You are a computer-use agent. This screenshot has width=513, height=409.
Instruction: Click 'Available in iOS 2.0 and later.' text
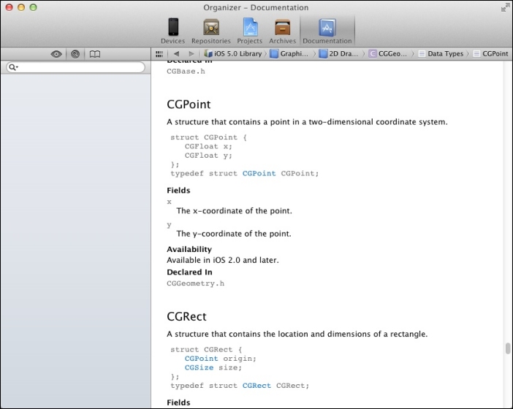click(223, 260)
